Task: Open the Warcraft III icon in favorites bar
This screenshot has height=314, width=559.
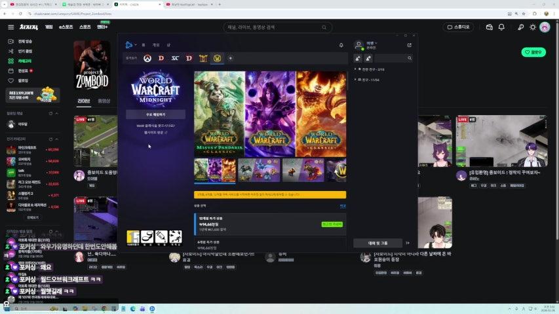Action: 203,58
